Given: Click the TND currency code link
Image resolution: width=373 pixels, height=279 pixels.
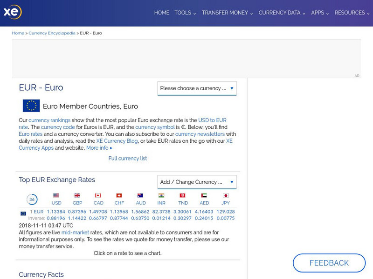Looking at the screenshot, I should [x=183, y=203].
